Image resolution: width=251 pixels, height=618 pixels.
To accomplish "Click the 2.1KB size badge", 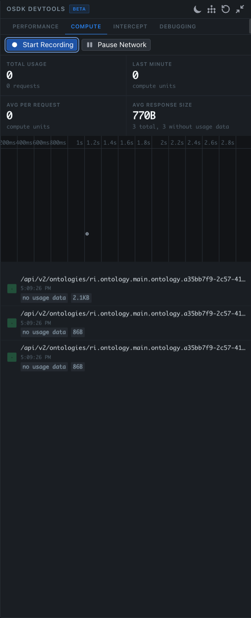I will [82, 298].
